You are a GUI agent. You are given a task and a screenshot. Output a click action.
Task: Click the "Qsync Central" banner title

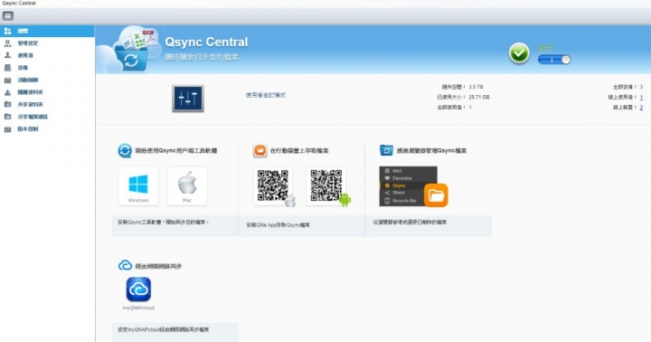(206, 42)
